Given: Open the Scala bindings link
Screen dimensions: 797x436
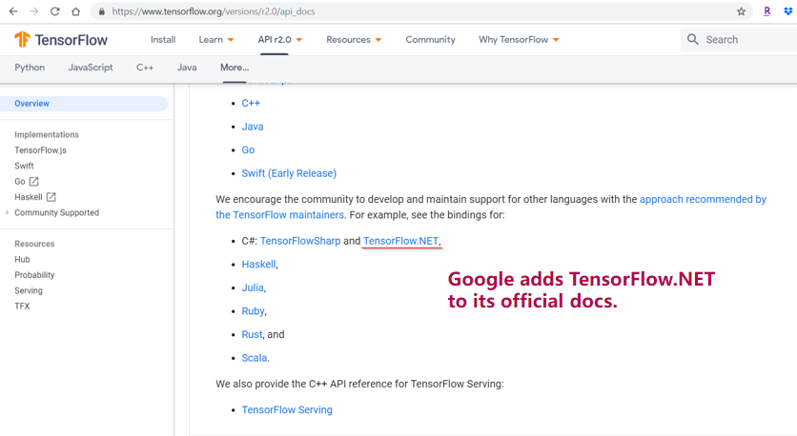Looking at the screenshot, I should (255, 358).
